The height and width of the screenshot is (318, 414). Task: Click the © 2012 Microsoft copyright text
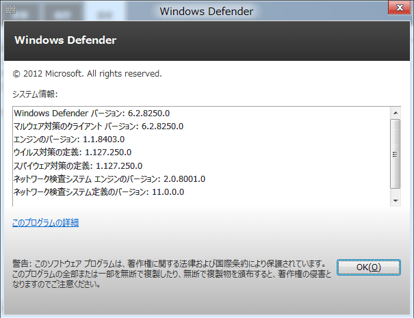[87, 74]
